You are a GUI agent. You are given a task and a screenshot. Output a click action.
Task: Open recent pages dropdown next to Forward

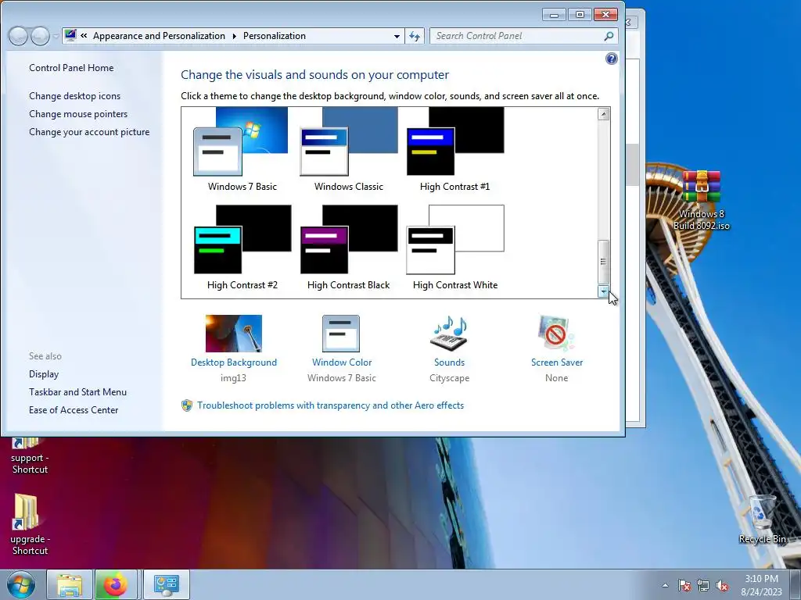(56, 36)
